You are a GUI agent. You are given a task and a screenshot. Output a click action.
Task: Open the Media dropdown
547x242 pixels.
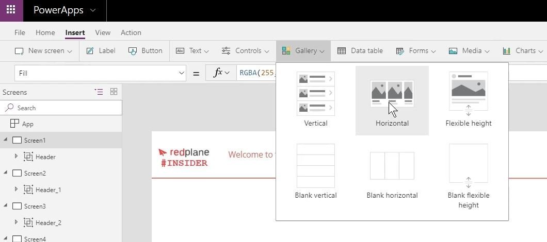[469, 51]
